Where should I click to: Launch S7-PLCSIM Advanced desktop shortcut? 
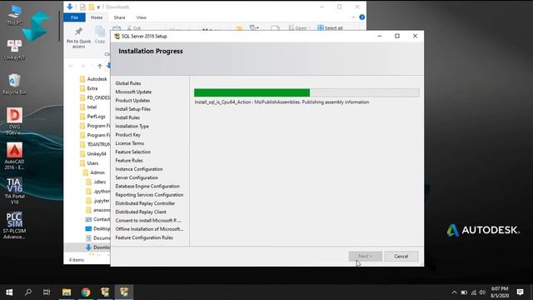14,225
